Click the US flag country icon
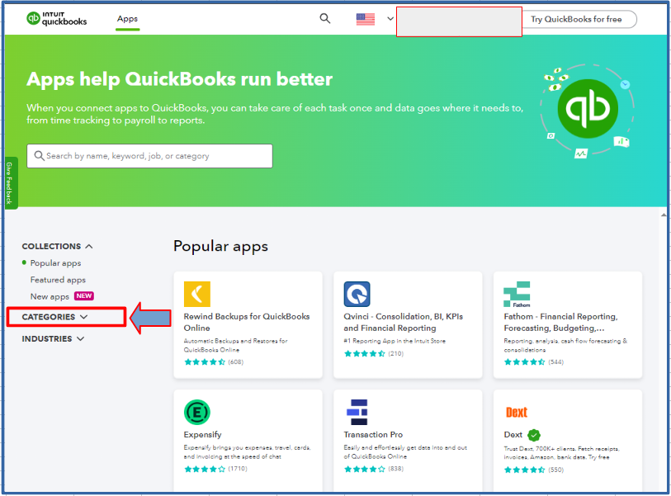 click(x=365, y=19)
